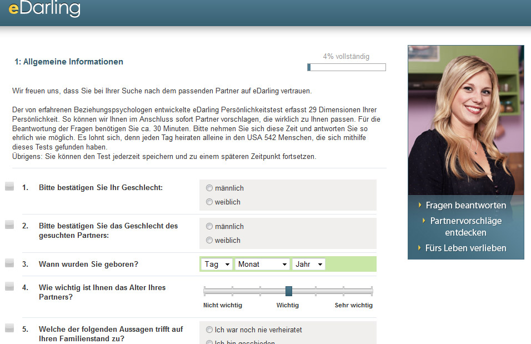Click gray status marker beside question 2
Image resolution: width=531 pixels, height=344 pixels.
pyautogui.click(x=9, y=225)
